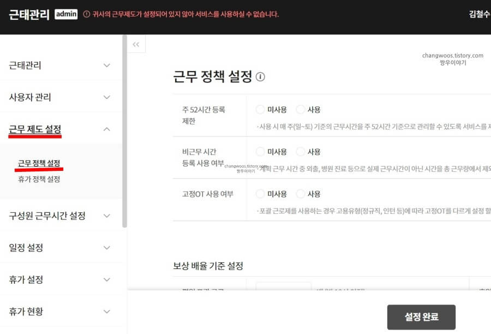Select 미사용 for 비근무 시간 등록 사용 여부
Screen dimensions: 491x334
(260, 152)
